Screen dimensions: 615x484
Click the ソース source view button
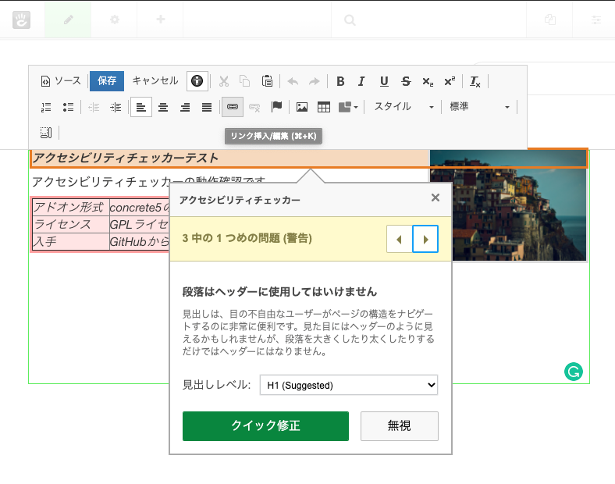point(61,81)
